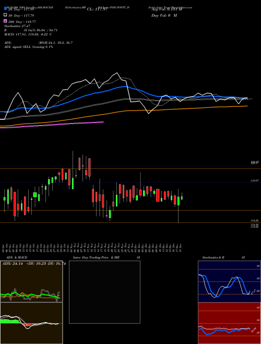Click the ADX (MGR) 24.1, 10.2, 16.7 line
The image size is (261, 344).
(x=39, y=43)
